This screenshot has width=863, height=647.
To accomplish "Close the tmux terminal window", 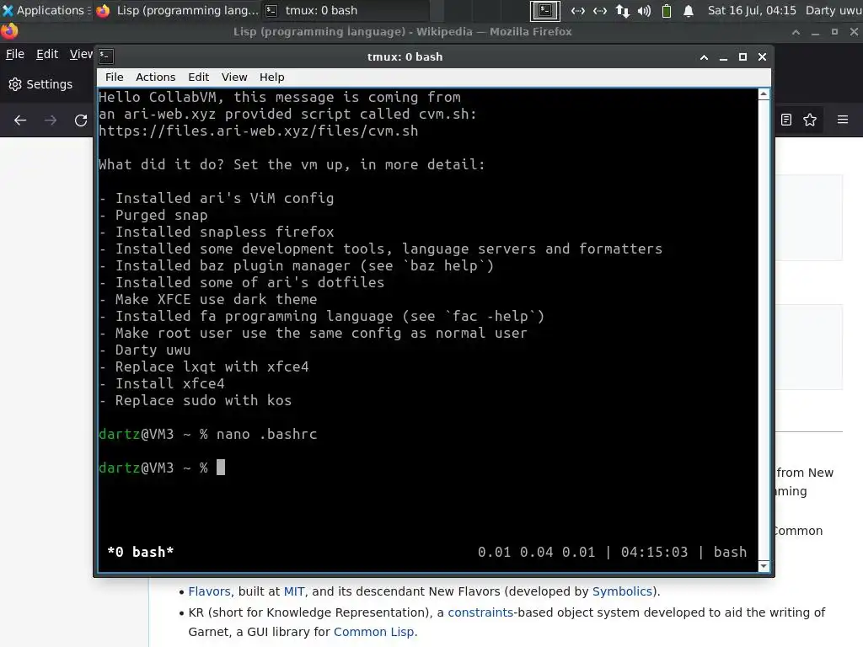I will tap(762, 56).
